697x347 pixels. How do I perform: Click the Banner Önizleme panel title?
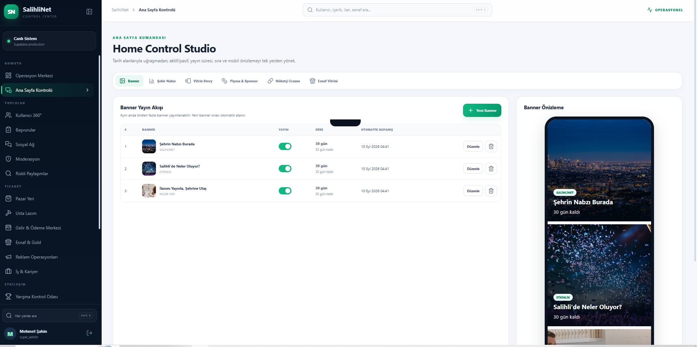click(544, 107)
